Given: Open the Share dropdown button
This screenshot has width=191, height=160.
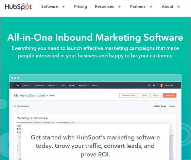Looking at the screenshot, I should 156,95.
